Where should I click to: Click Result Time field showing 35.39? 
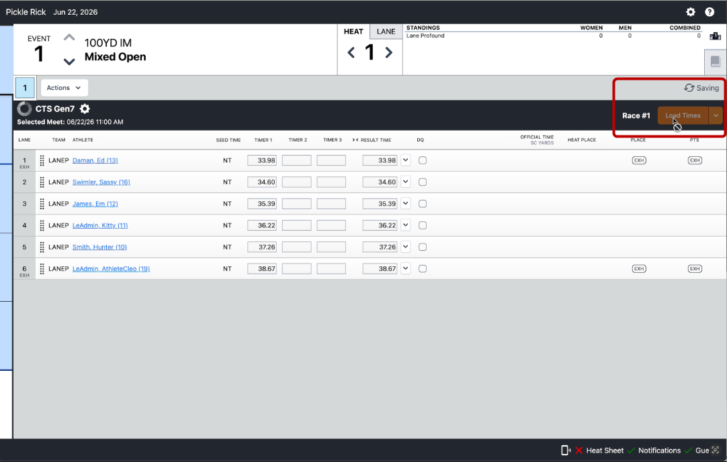[x=380, y=204]
